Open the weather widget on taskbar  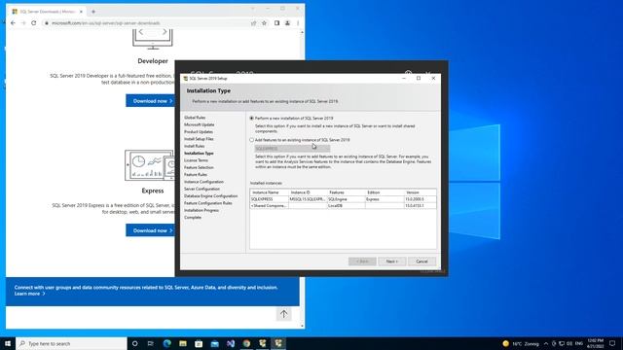pos(521,343)
